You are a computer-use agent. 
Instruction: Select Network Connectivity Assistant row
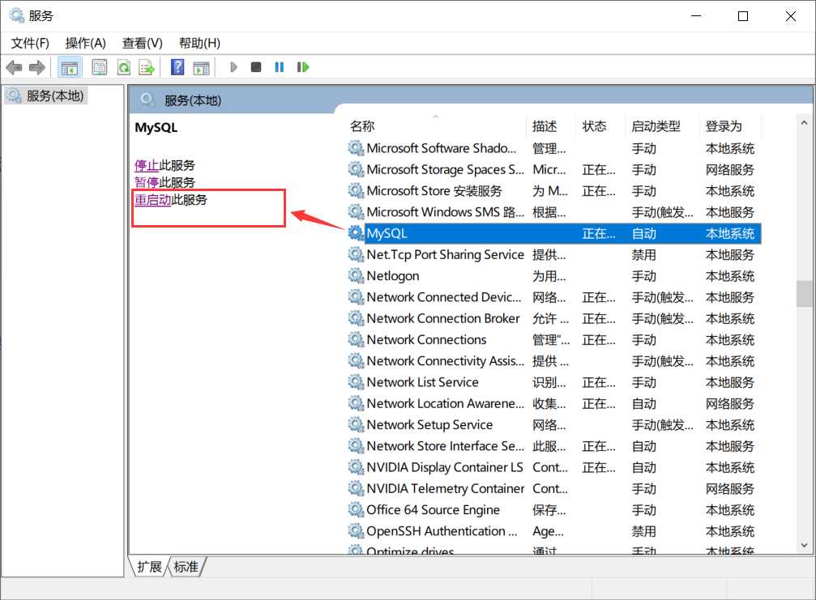(553, 361)
